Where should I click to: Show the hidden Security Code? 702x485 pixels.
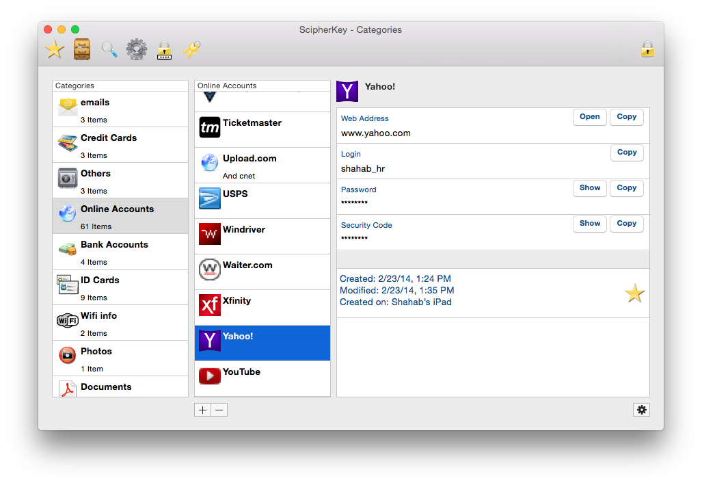pos(589,224)
